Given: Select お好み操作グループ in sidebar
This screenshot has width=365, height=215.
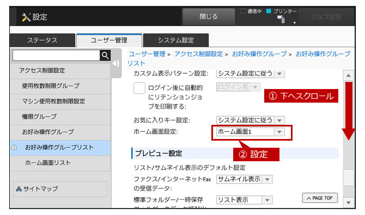Looking at the screenshot, I should pos(60,132).
